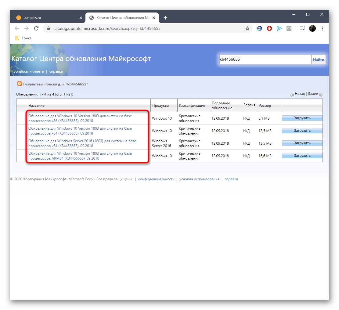The image size is (339, 310).
Task: Open the media control playlist icon
Action: [x=302, y=28]
